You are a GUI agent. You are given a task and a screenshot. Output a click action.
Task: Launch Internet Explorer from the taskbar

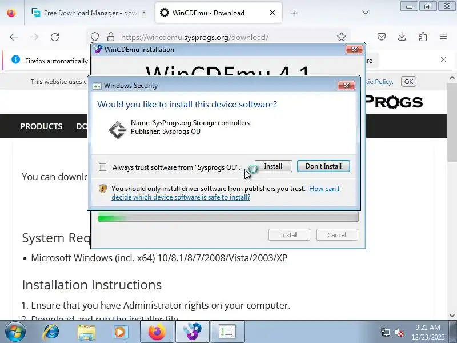click(x=51, y=332)
